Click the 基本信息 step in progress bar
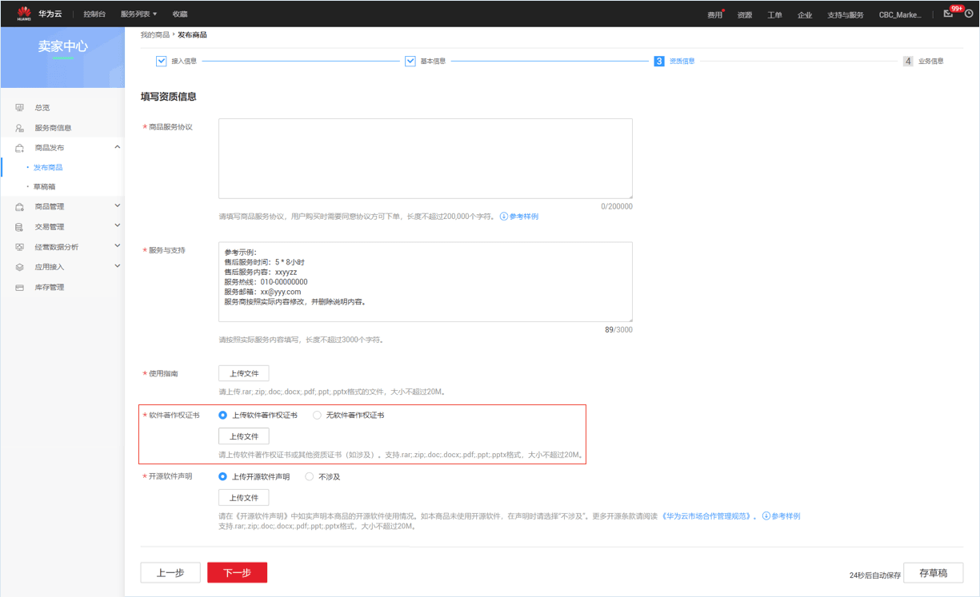The image size is (980, 597). click(433, 61)
